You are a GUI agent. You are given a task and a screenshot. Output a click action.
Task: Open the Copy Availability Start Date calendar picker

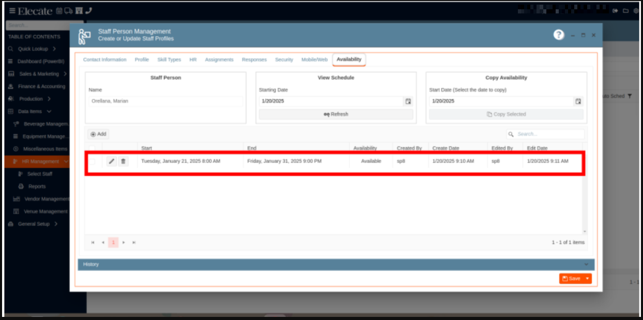coord(578,101)
